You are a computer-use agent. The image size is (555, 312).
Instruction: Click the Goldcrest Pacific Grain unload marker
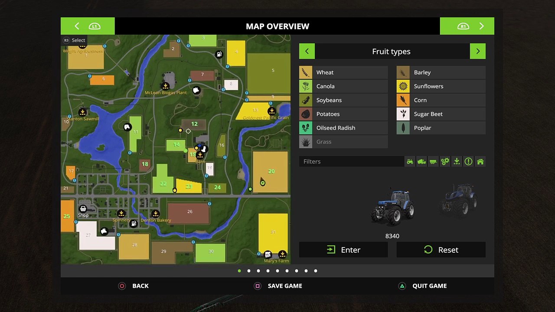(x=271, y=111)
